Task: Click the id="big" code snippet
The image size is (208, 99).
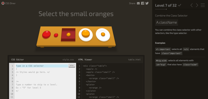Action: 161,65
